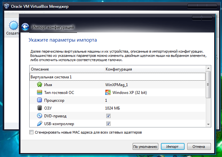222x157 pixels.
Task: Select the green Имя row icon
Action: [40, 85]
